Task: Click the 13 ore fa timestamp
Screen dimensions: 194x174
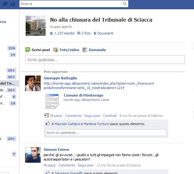Action: [119, 165]
